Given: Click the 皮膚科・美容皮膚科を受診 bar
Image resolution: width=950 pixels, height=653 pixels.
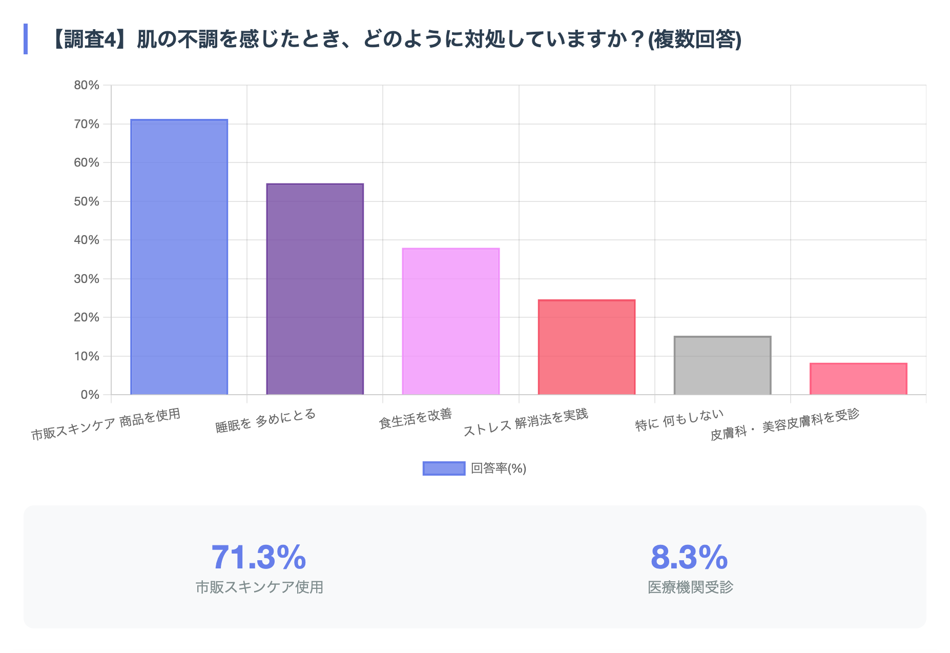Looking at the screenshot, I should pos(858,379).
